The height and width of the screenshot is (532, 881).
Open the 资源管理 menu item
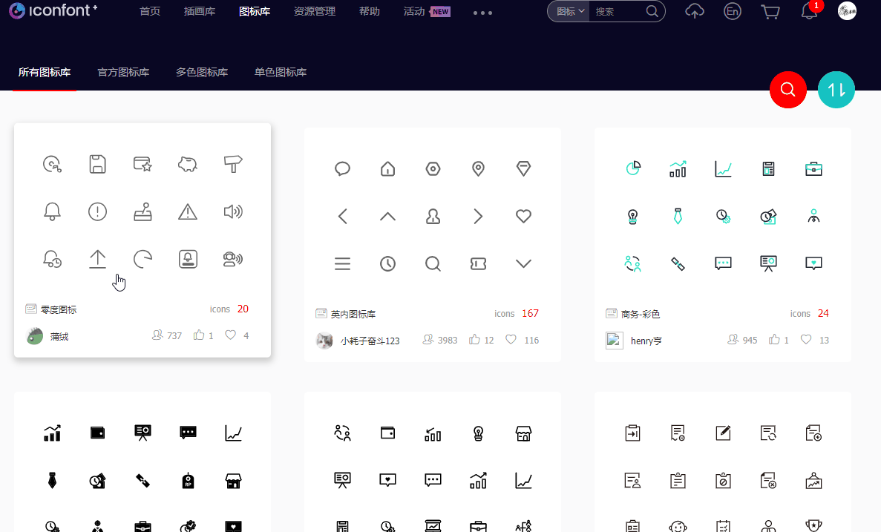click(x=315, y=11)
